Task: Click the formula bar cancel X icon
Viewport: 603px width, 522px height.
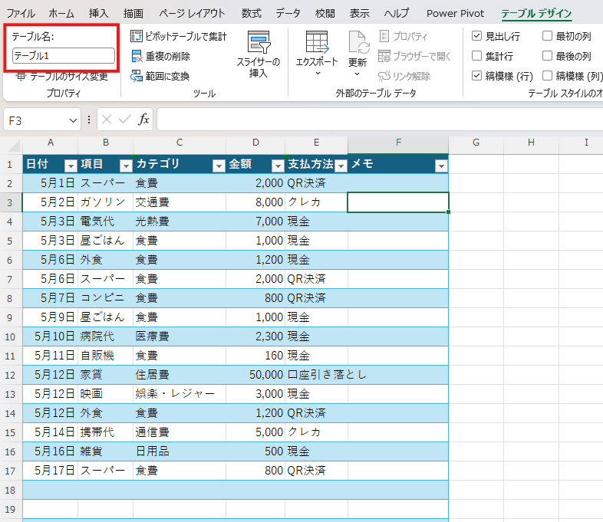Action: tap(107, 120)
